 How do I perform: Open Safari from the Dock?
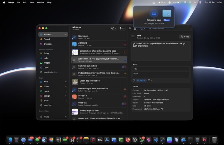[23, 140]
